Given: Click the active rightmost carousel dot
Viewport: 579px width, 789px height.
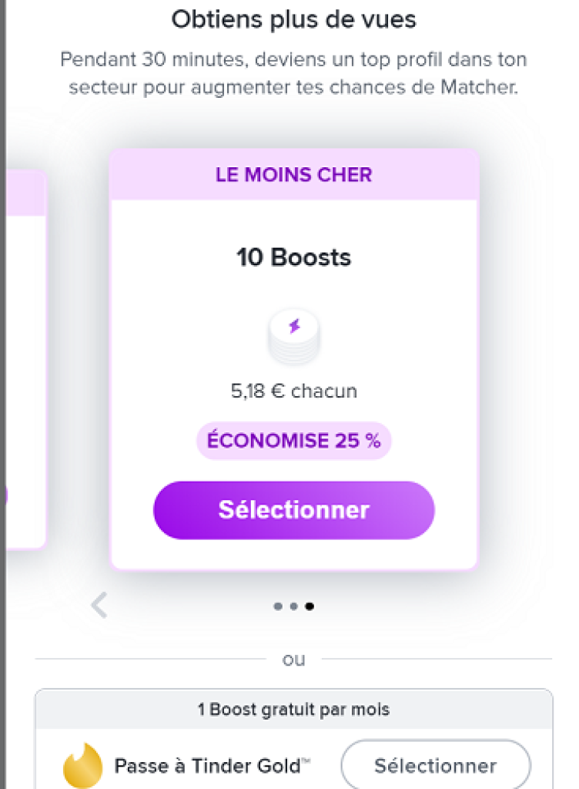Looking at the screenshot, I should pyautogui.click(x=310, y=606).
